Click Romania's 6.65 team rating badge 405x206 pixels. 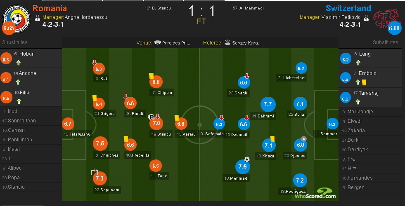pos(8,28)
